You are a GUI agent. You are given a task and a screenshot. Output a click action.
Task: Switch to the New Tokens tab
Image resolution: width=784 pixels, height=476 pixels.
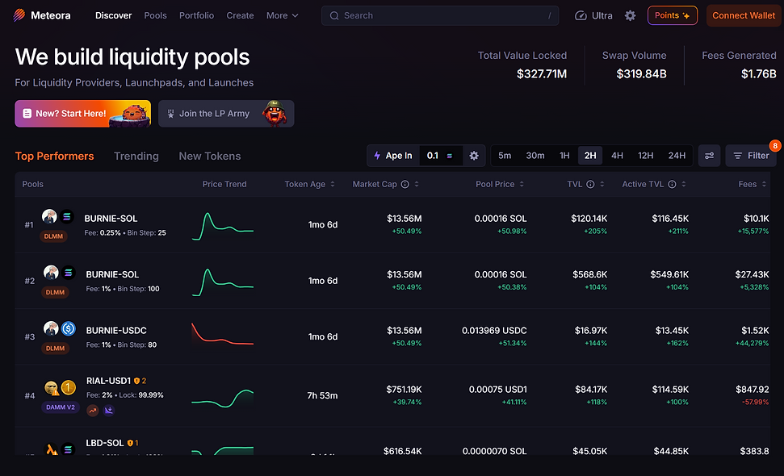(209, 156)
